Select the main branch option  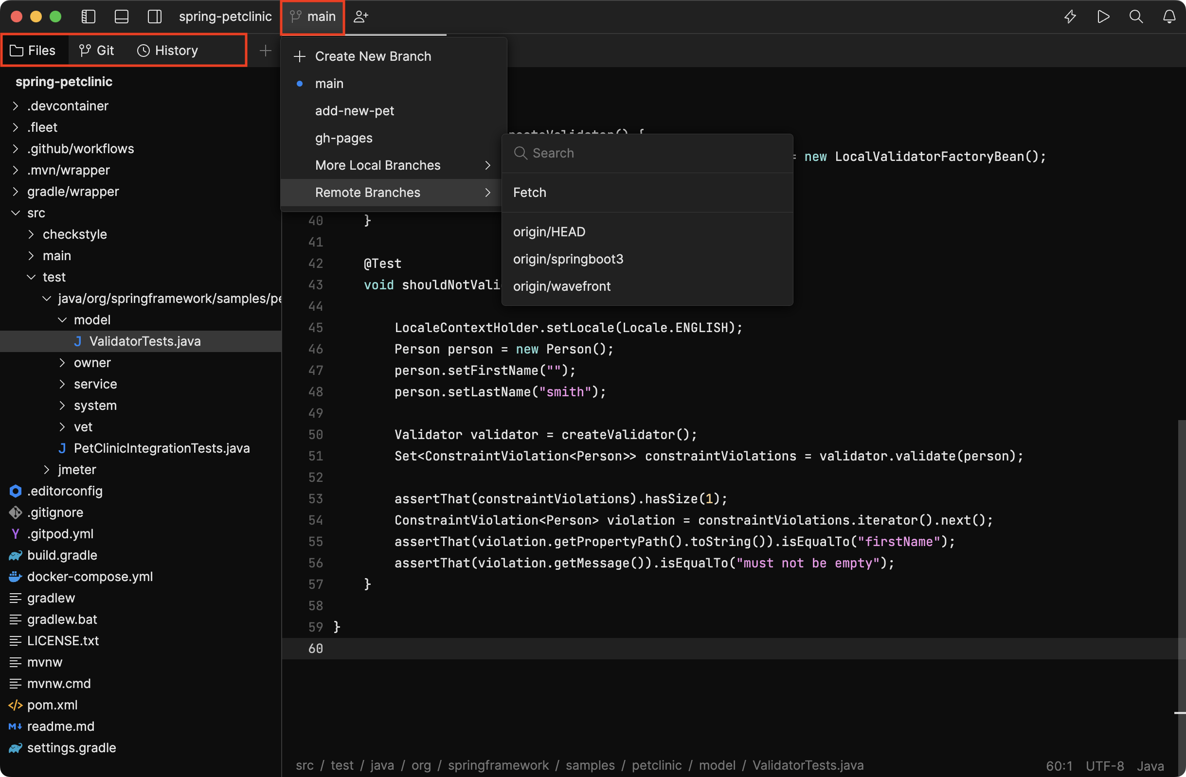tap(329, 82)
